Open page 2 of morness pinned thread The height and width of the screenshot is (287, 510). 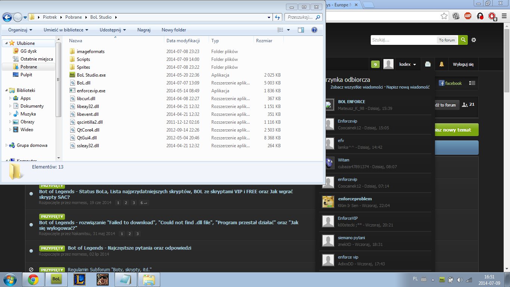pyautogui.click(x=126, y=203)
